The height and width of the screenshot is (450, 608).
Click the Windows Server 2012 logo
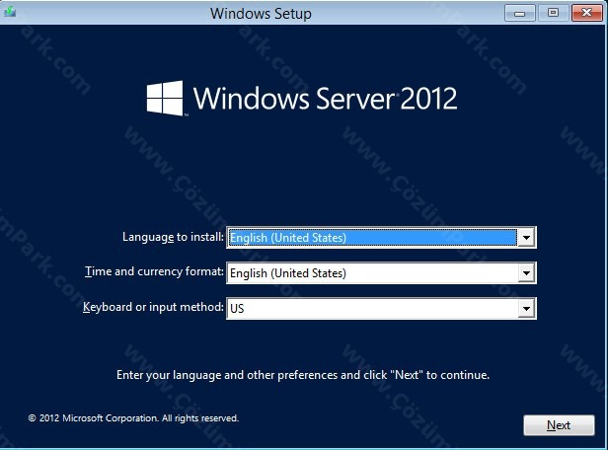[x=302, y=98]
